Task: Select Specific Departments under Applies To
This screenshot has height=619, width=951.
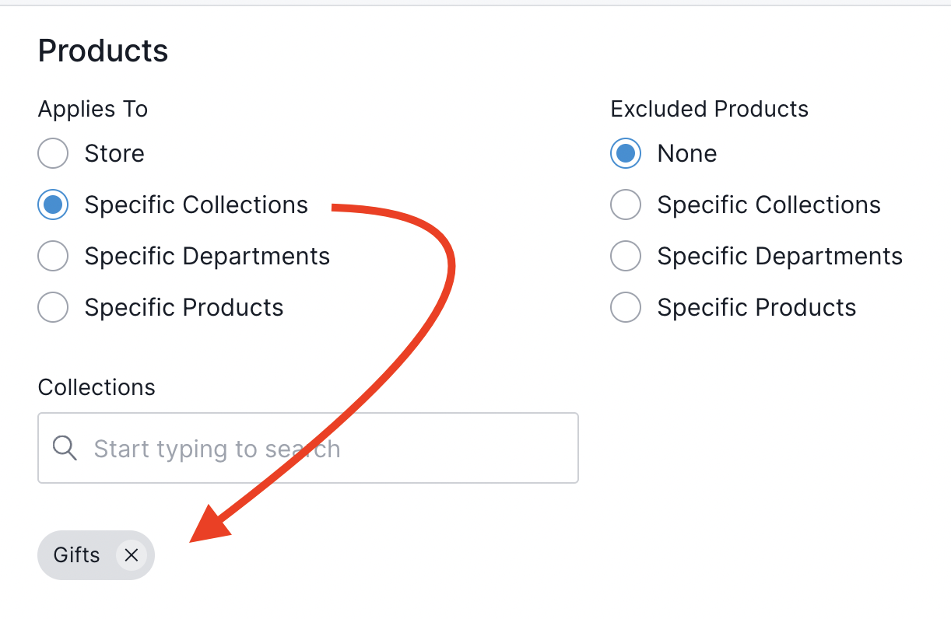Action: (x=52, y=256)
